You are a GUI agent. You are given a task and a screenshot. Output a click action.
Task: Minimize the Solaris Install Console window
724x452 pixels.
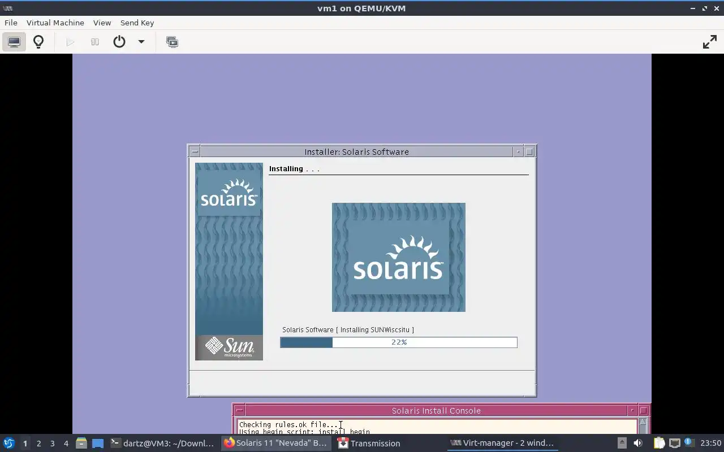coord(632,411)
